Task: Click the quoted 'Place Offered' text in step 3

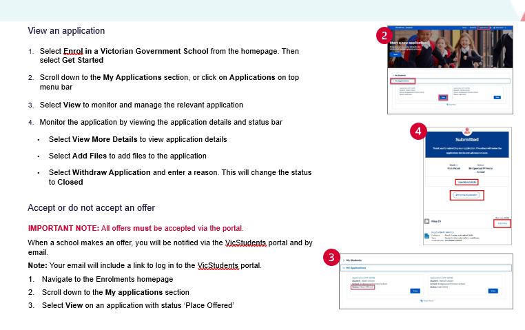Action: pyautogui.click(x=208, y=305)
